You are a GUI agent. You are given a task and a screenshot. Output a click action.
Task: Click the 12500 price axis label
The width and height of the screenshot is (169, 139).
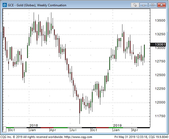coord(160,75)
